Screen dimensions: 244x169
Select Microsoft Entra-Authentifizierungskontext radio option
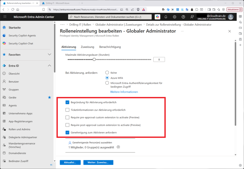(107, 83)
